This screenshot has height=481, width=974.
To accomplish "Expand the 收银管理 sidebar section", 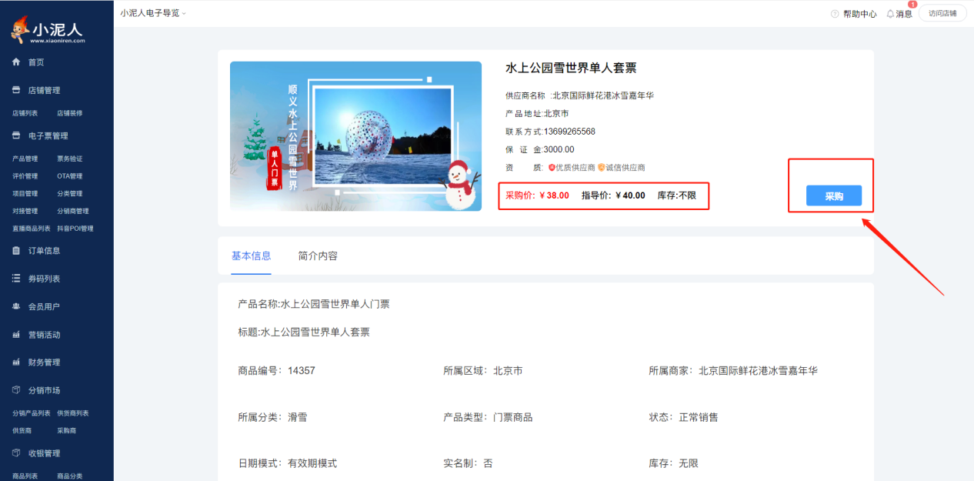I will click(x=44, y=453).
